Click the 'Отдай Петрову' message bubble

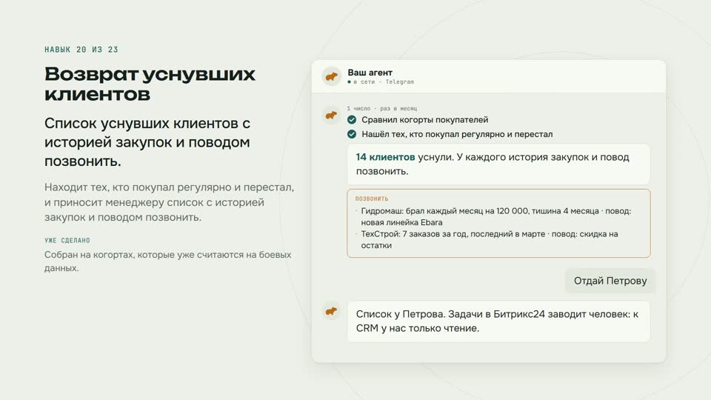point(610,281)
